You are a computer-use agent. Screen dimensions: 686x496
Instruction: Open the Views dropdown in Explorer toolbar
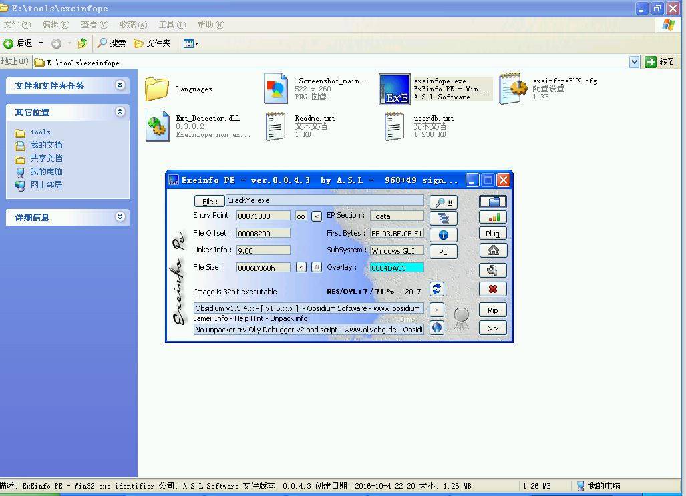click(x=191, y=43)
